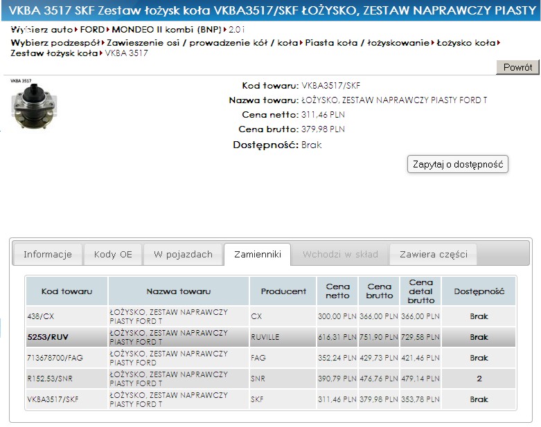Click retail price 479,14 PLN
This screenshot has height=427, width=541.
pos(420,379)
